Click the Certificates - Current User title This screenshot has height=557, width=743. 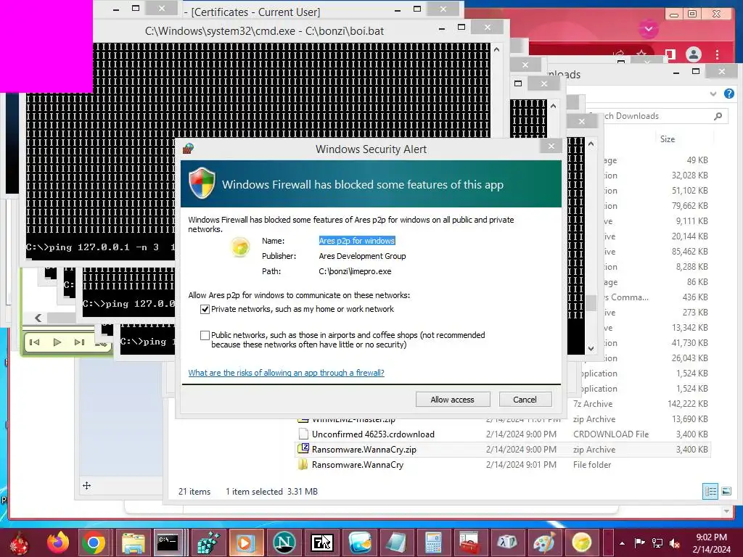click(x=256, y=12)
